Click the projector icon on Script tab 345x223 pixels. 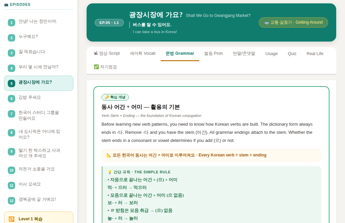(96, 53)
